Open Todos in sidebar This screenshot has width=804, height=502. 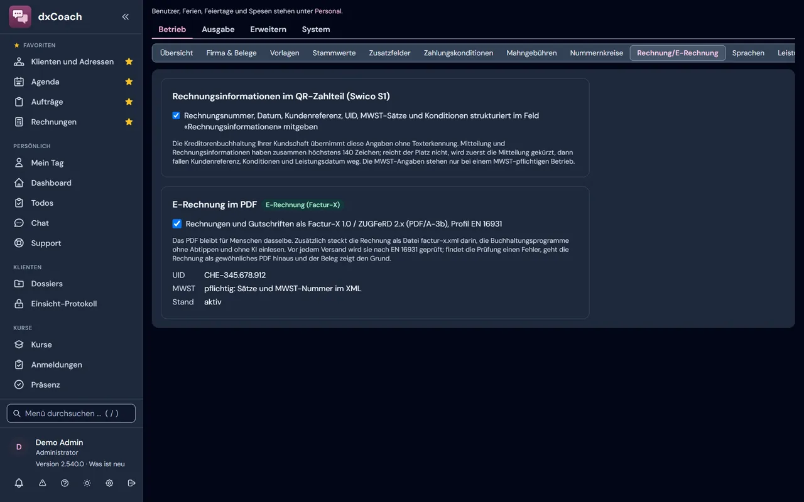point(71,203)
